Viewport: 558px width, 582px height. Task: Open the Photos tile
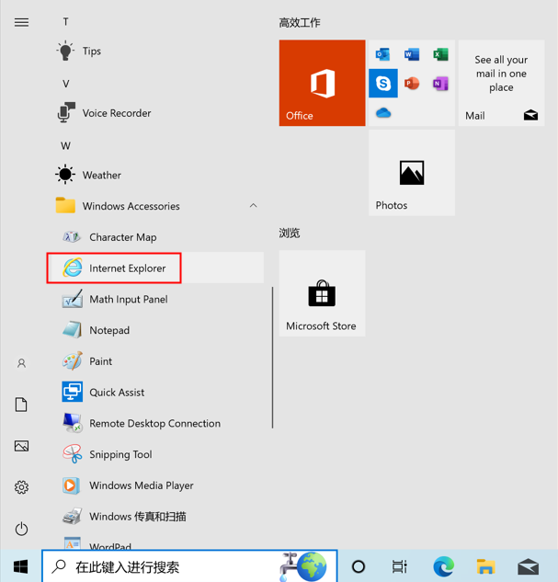point(412,173)
